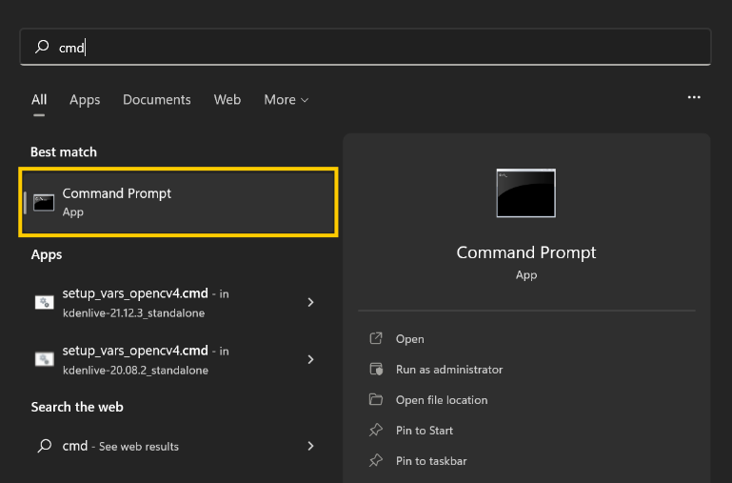Choose Run as administrator

[449, 370]
